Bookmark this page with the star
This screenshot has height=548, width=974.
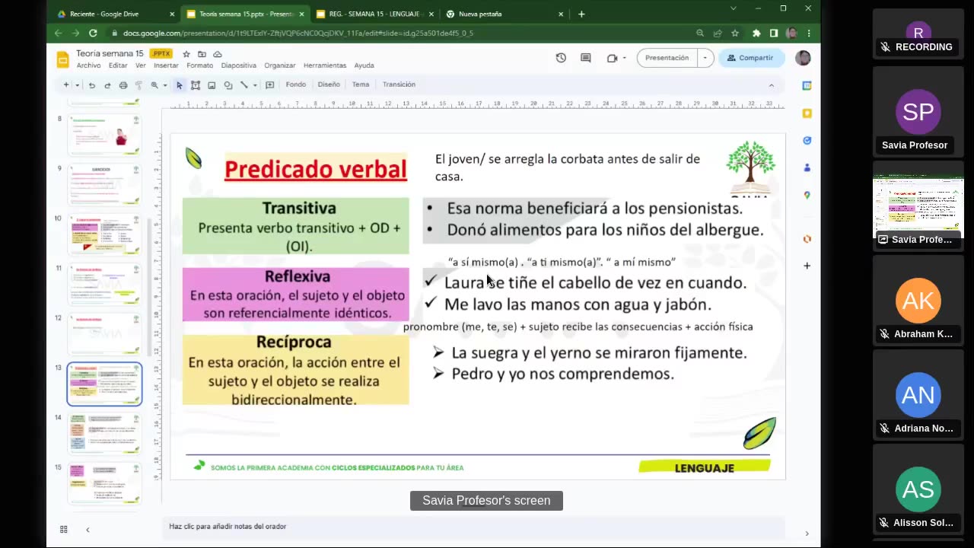(x=735, y=33)
